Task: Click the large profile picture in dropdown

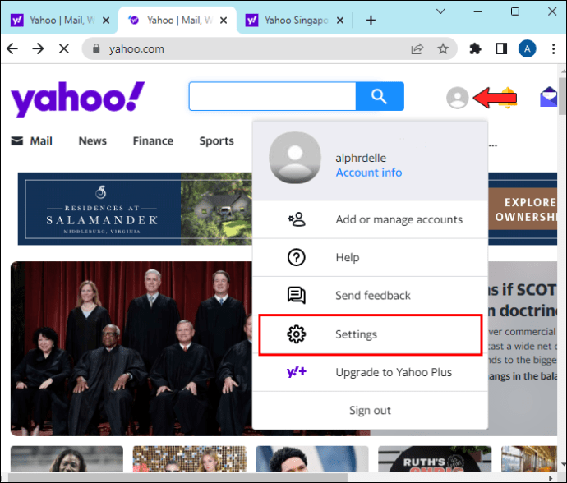Action: (x=295, y=158)
